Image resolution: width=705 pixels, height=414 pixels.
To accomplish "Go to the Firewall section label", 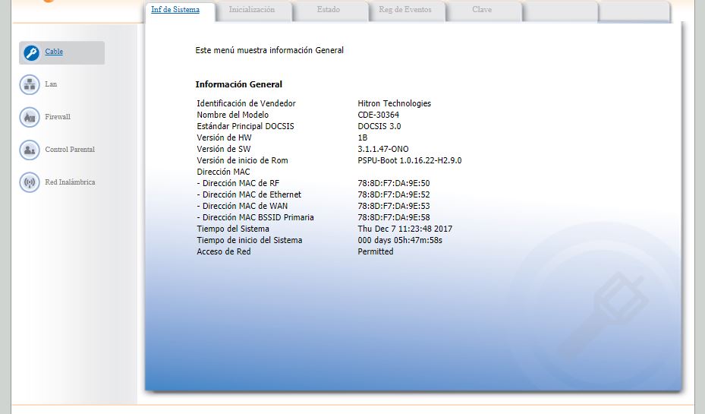I will point(58,117).
